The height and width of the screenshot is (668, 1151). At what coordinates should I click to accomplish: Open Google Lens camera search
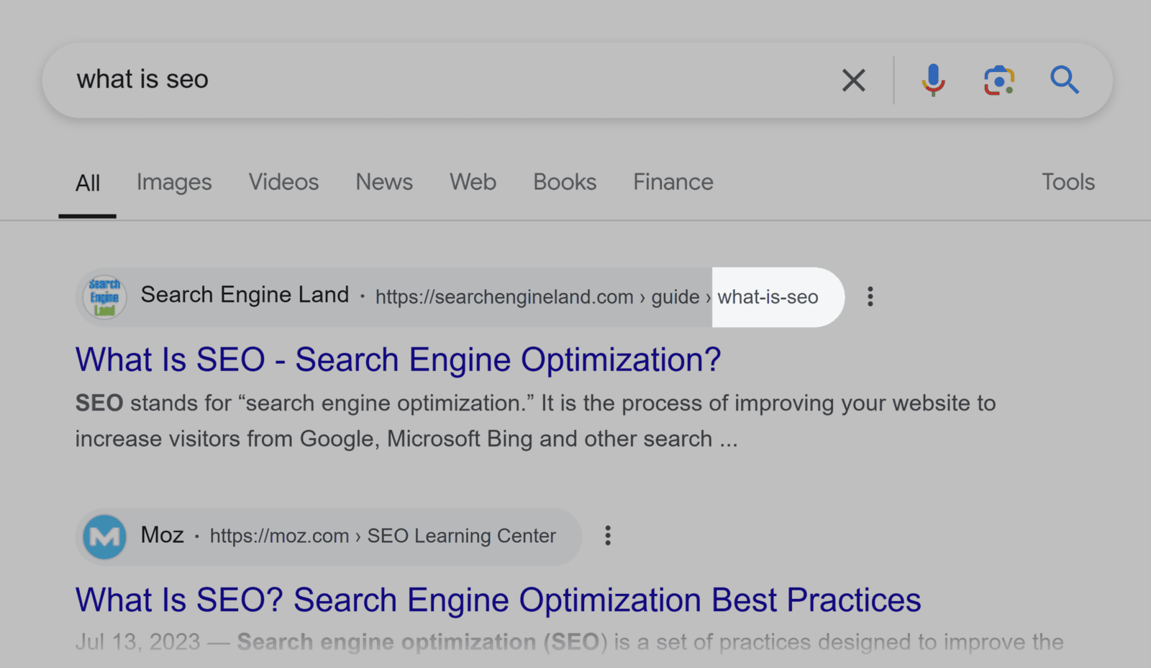[998, 80]
